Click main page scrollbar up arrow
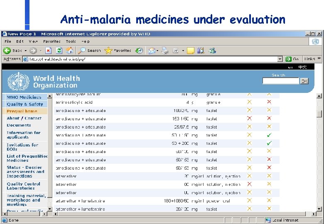 (x=319, y=96)
